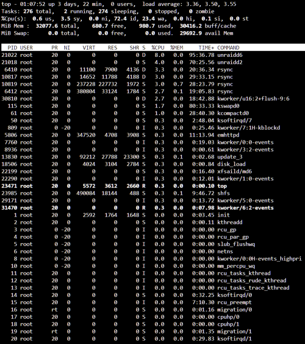The width and height of the screenshot is (305, 344).
Task: Click PID 6410 in the rsync row
Action: pos(11,70)
